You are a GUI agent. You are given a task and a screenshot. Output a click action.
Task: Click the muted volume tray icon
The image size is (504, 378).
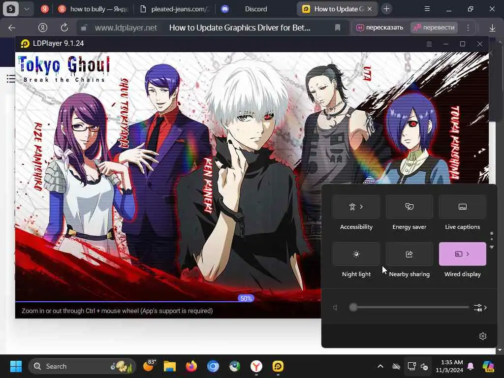click(x=424, y=366)
